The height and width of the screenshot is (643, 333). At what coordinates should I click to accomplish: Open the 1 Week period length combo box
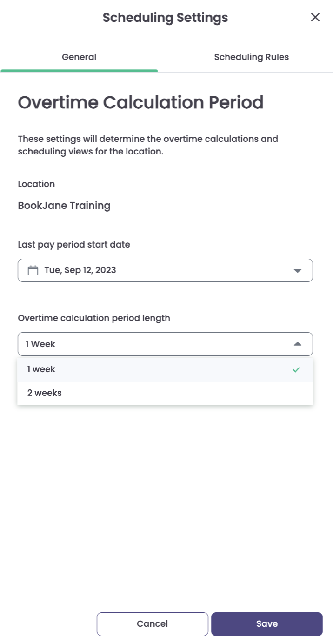[158, 344]
